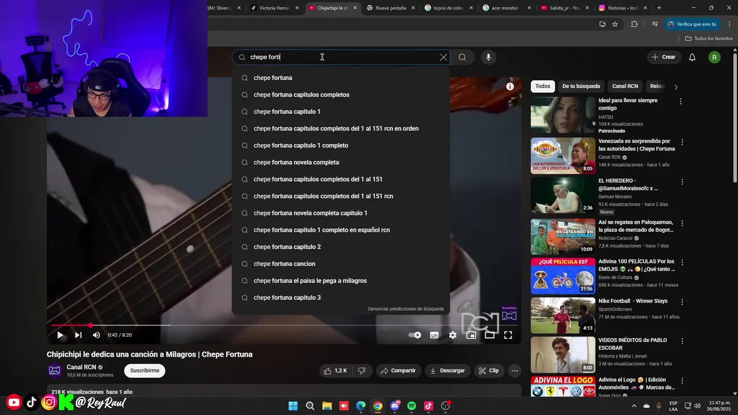
Task: Open YouTube notifications bell
Action: [692, 57]
